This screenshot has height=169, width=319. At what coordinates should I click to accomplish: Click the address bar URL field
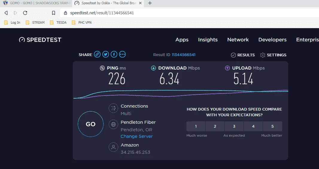point(189,13)
